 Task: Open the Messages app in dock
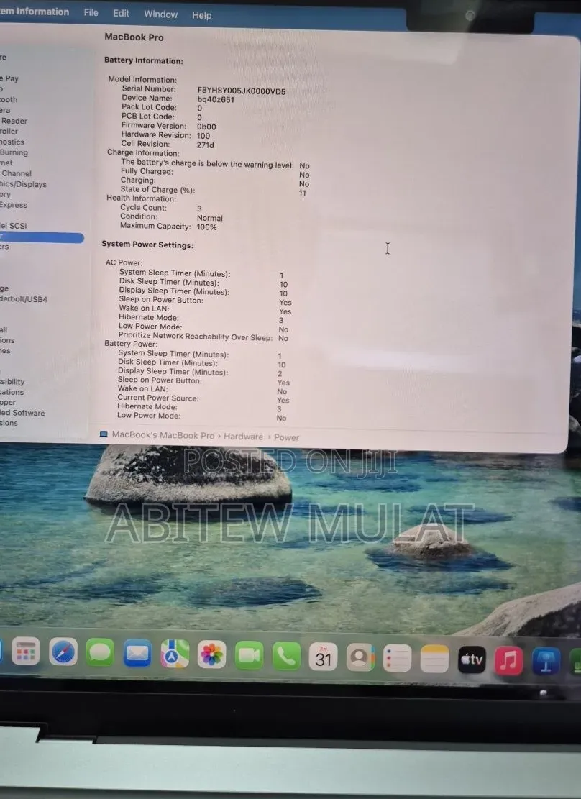100,652
